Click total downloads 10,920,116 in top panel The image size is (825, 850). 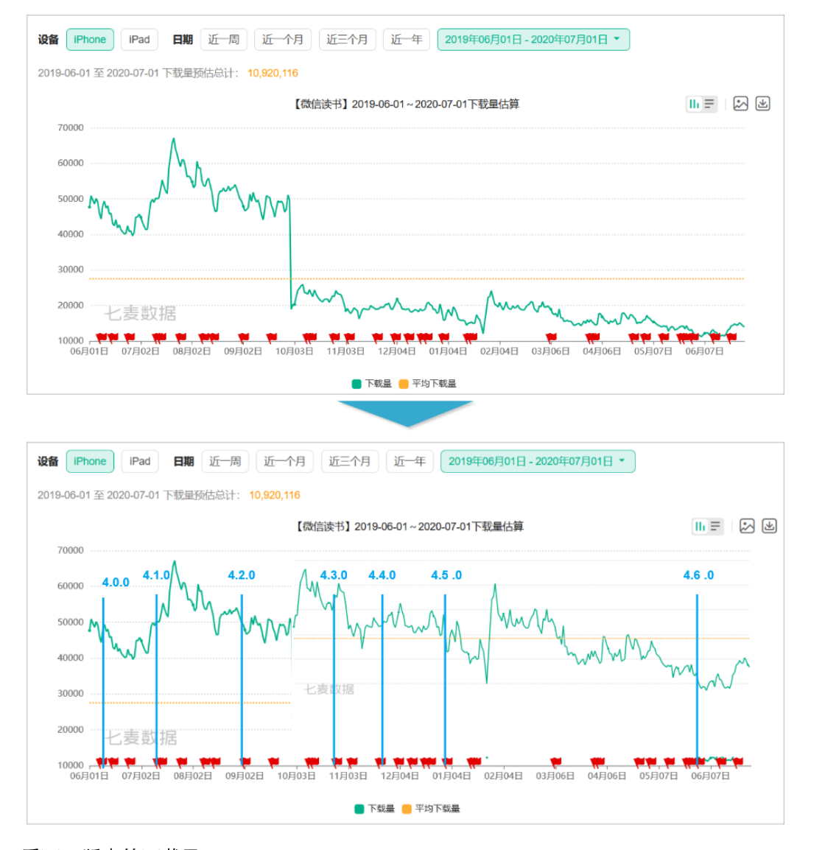click(273, 73)
